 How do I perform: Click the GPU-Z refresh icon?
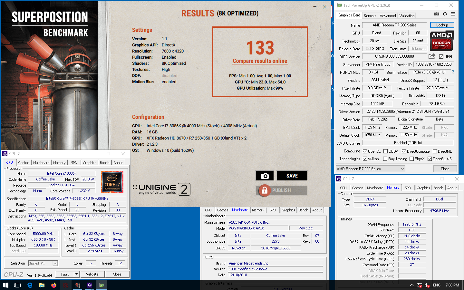coord(445,14)
